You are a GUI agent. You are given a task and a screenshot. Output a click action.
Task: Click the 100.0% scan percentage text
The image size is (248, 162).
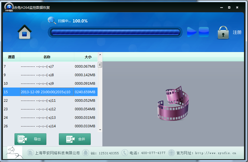pyautogui.click(x=80, y=21)
